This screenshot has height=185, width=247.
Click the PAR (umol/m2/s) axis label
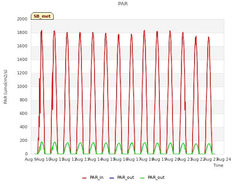pos(5,87)
